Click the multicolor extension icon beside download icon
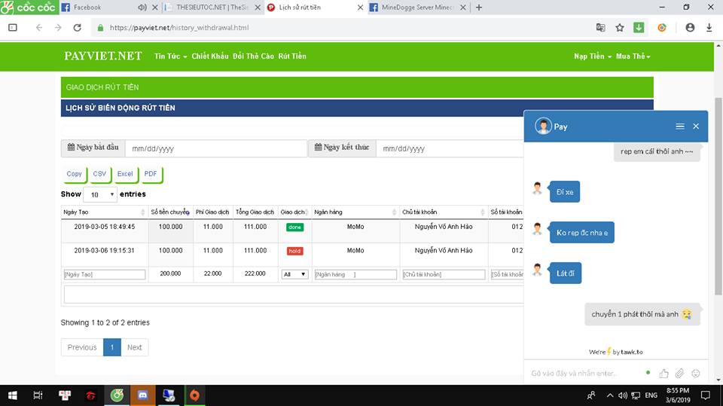The width and height of the screenshot is (723, 406). point(662,28)
